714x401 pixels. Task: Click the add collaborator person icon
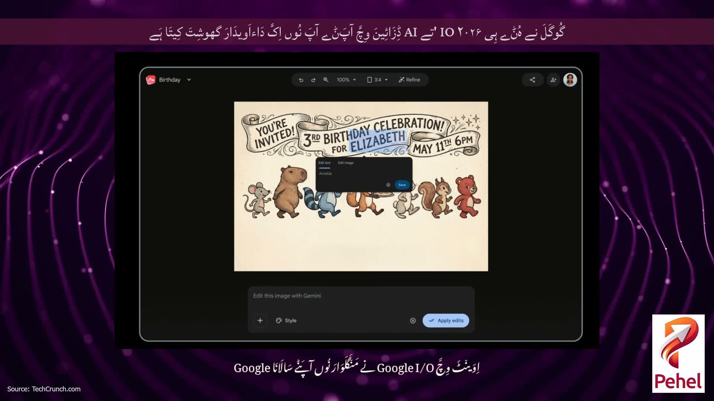coord(553,80)
